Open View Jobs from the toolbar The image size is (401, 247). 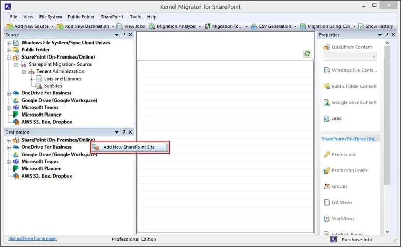130,26
